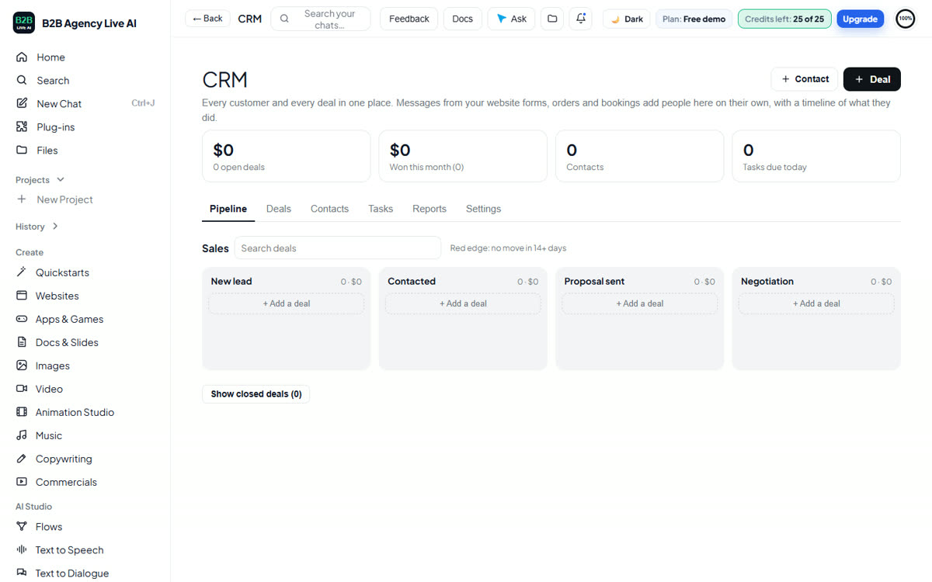932x582 pixels.
Task: Click the Animation Studio film icon
Action: pos(21,412)
